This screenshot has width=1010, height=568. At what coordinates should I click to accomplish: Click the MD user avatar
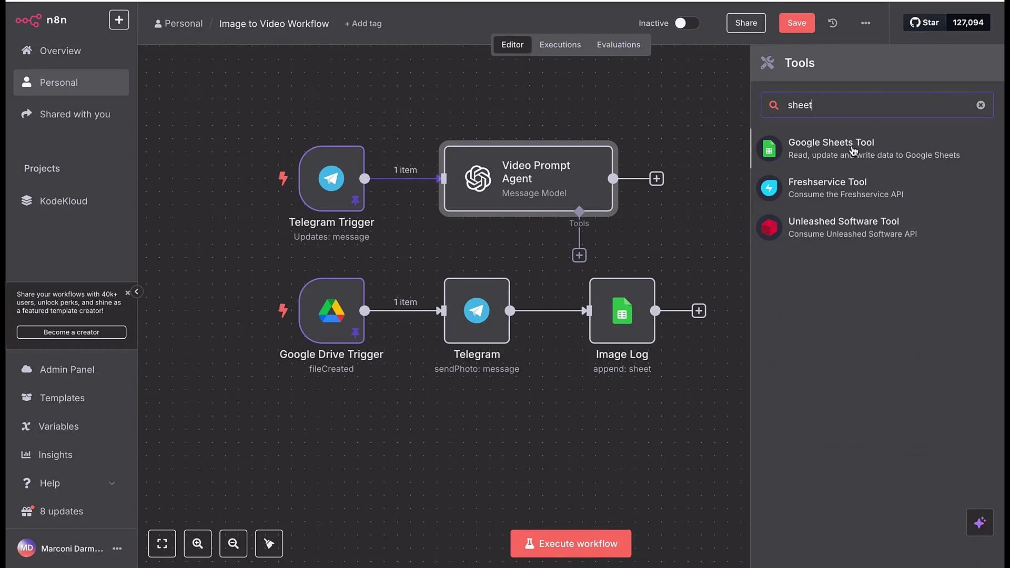point(26,548)
